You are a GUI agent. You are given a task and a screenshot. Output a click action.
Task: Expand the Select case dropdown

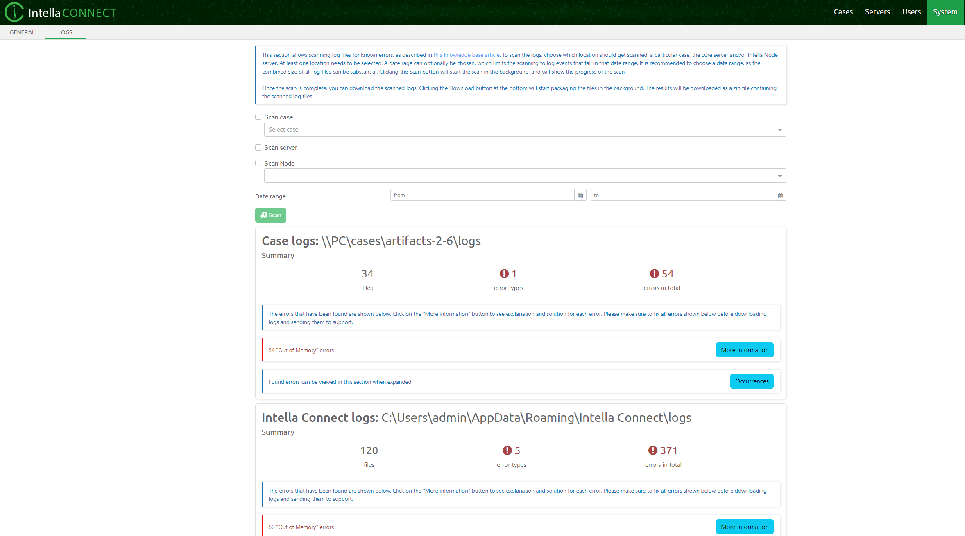pos(525,130)
